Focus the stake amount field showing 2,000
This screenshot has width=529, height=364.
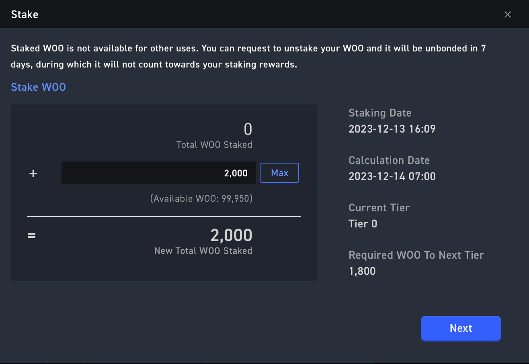pos(159,173)
